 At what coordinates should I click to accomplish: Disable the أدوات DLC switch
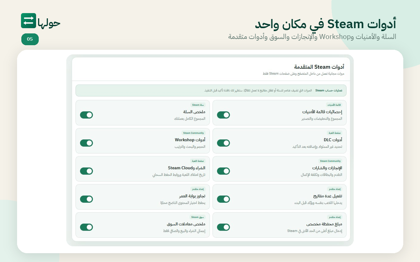coord(223,143)
